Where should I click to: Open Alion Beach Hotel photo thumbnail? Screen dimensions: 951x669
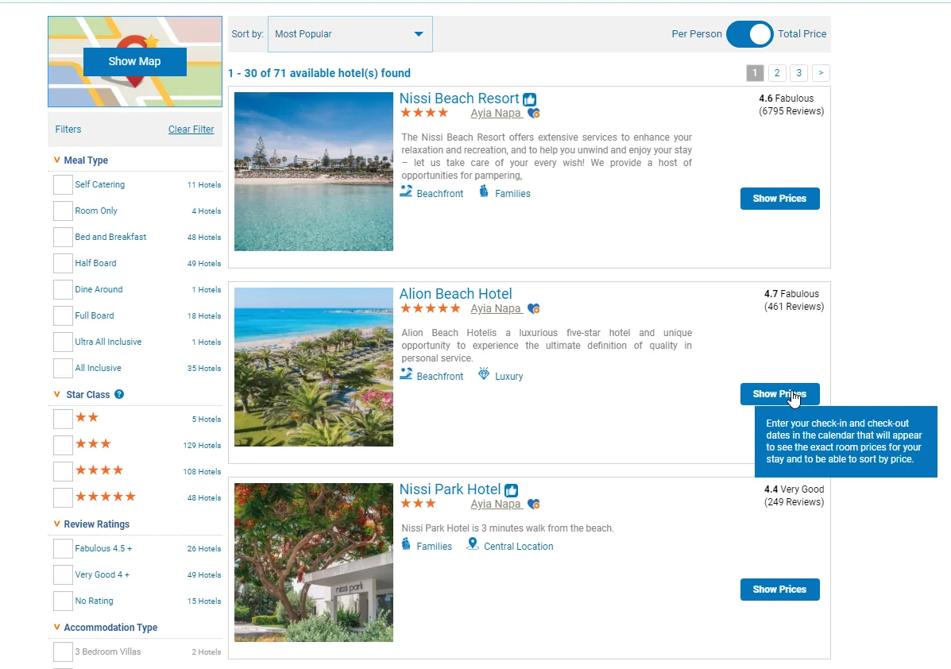314,367
